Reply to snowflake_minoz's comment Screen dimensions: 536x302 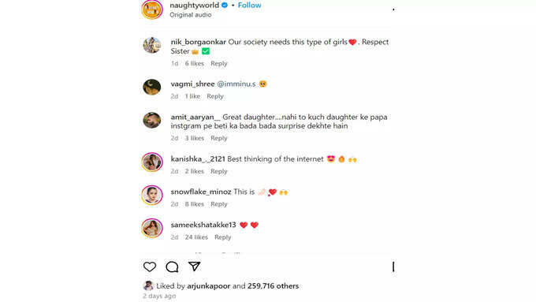pos(219,204)
